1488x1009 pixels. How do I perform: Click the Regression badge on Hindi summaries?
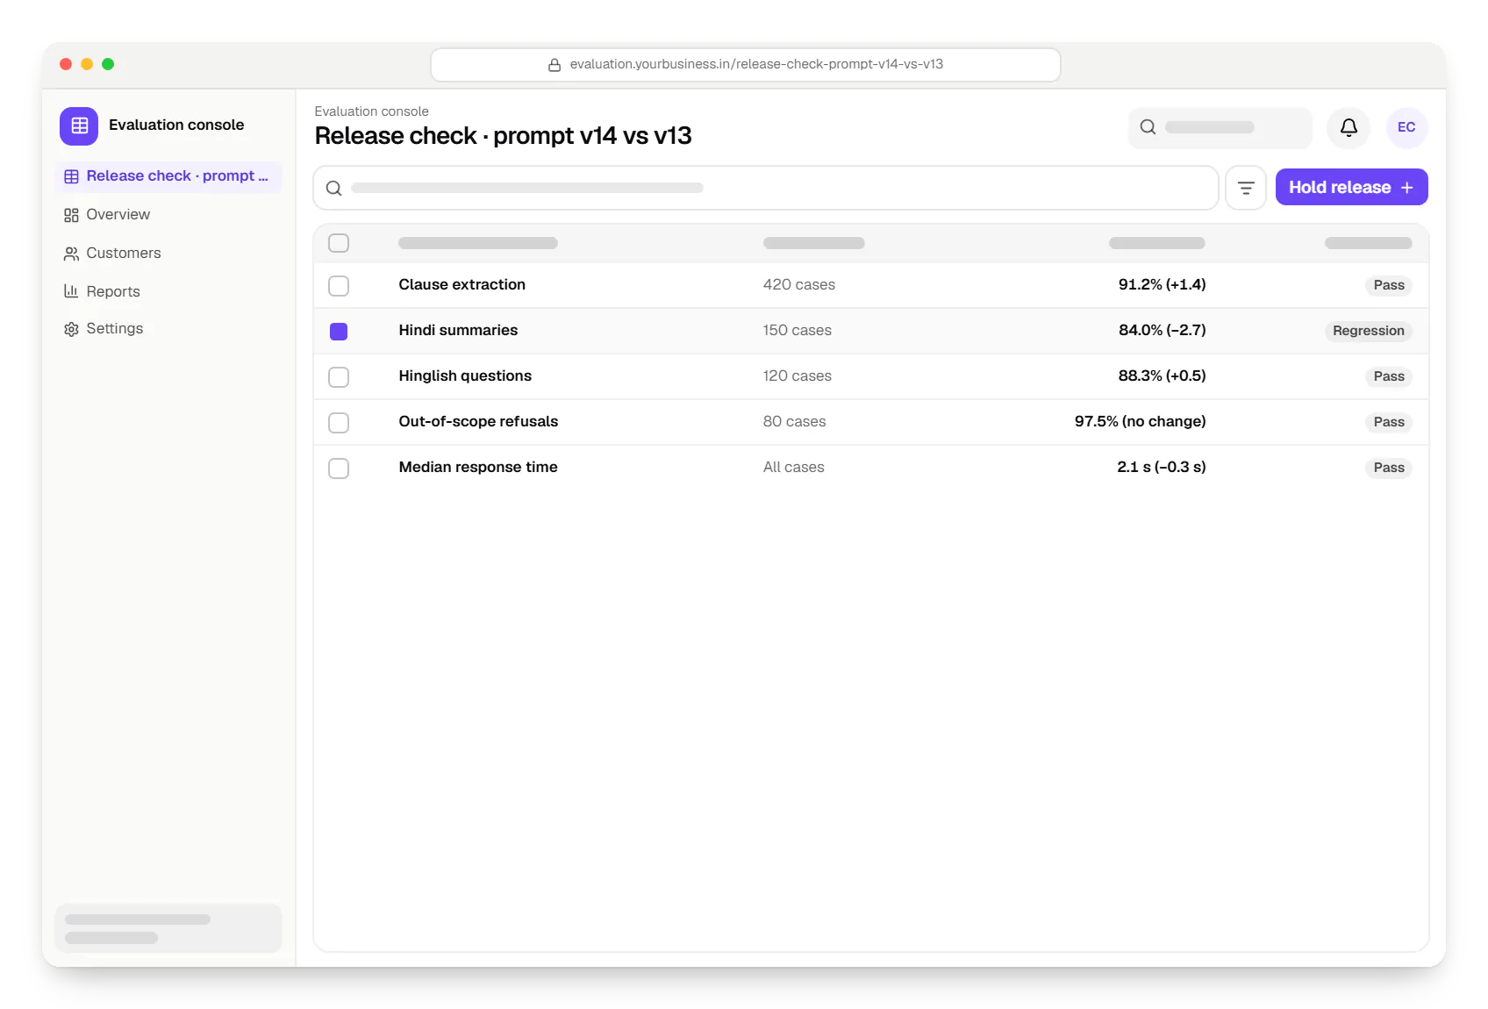point(1368,331)
